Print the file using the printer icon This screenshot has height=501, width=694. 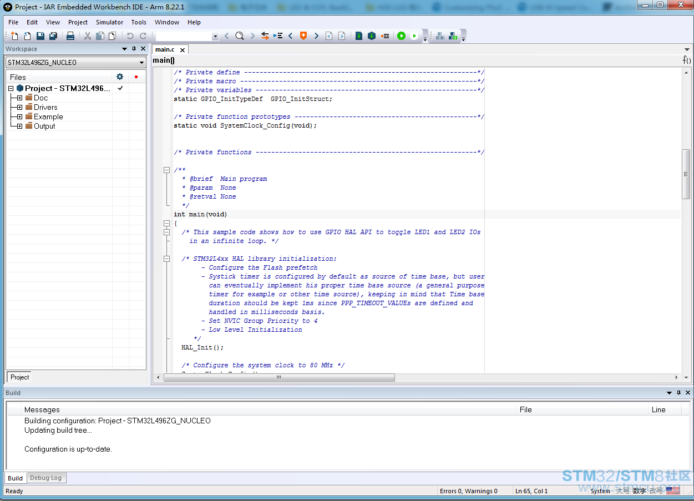pos(70,36)
